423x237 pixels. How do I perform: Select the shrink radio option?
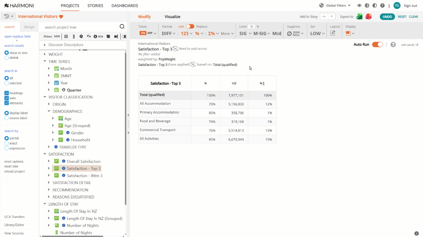coord(6,58)
